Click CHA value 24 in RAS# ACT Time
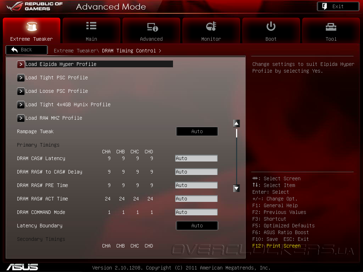This screenshot has height=272, width=363. 108,199
